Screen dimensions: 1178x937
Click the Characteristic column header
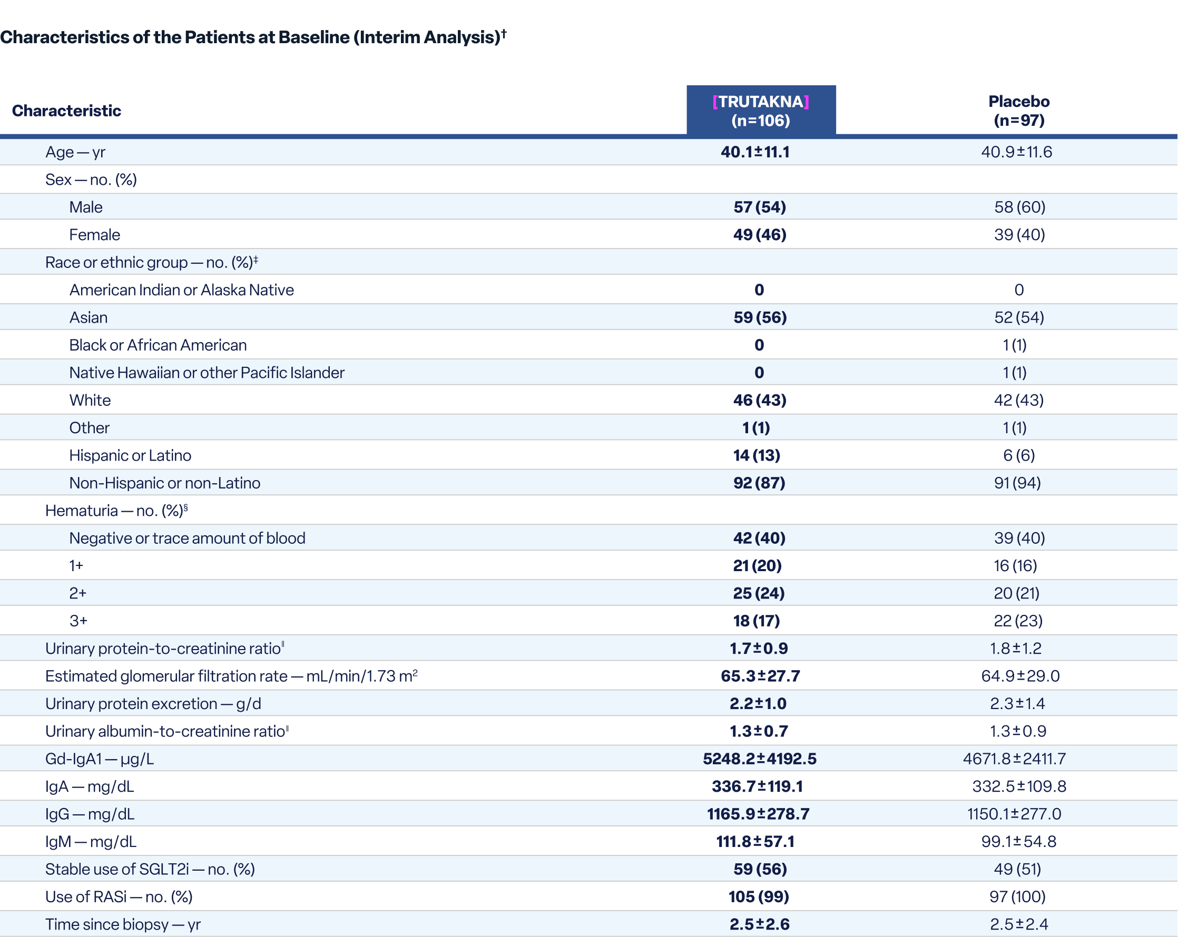(67, 111)
